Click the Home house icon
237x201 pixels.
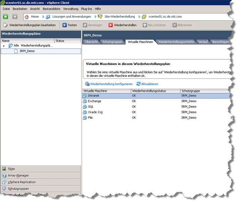(27, 17)
